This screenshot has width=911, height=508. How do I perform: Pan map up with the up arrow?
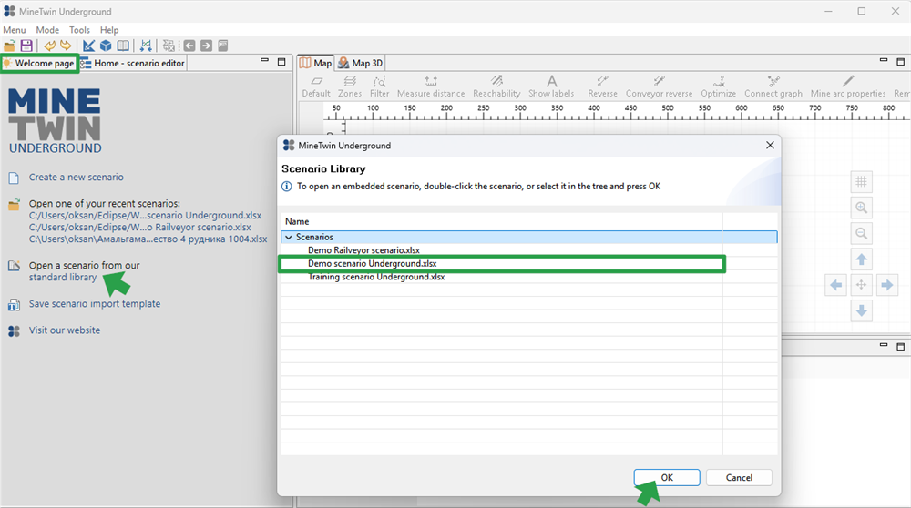click(x=862, y=259)
